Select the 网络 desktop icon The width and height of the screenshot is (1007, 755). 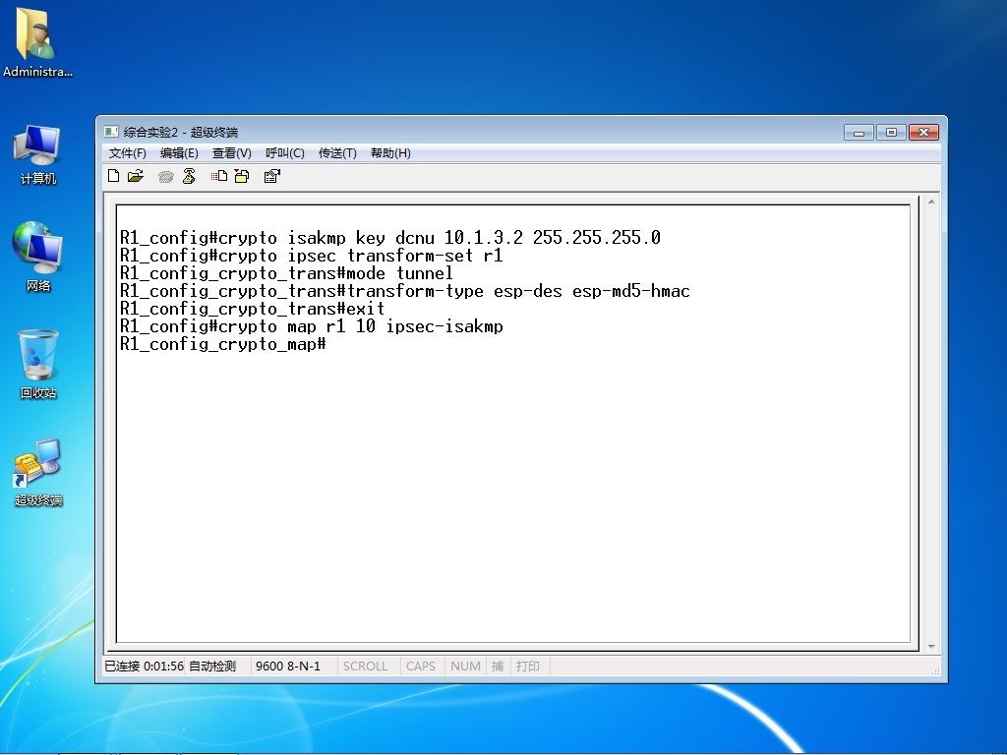pos(38,257)
